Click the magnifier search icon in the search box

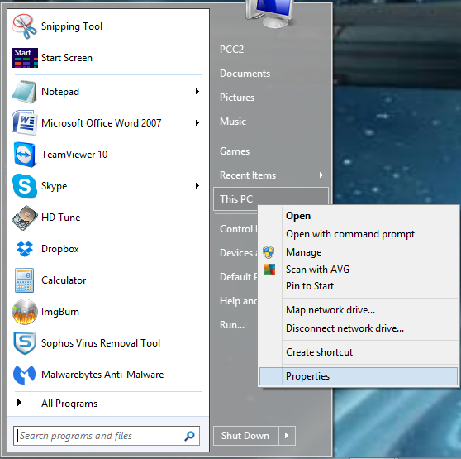(190, 436)
